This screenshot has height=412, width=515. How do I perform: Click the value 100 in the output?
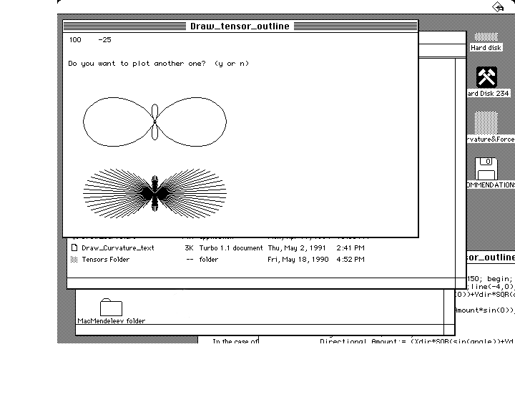point(75,40)
